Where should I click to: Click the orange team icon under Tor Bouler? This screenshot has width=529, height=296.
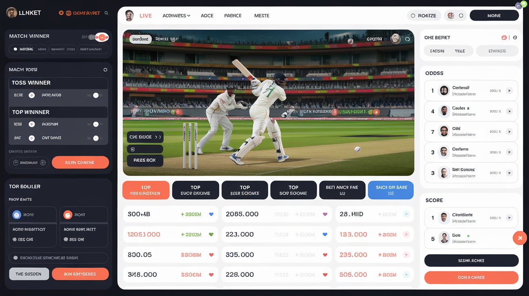tap(68, 215)
